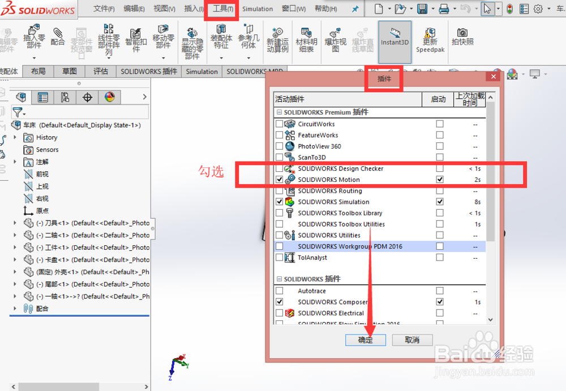Image resolution: width=566 pixels, height=391 pixels.
Task: Open the 工具(T) tools menu
Action: (222, 8)
